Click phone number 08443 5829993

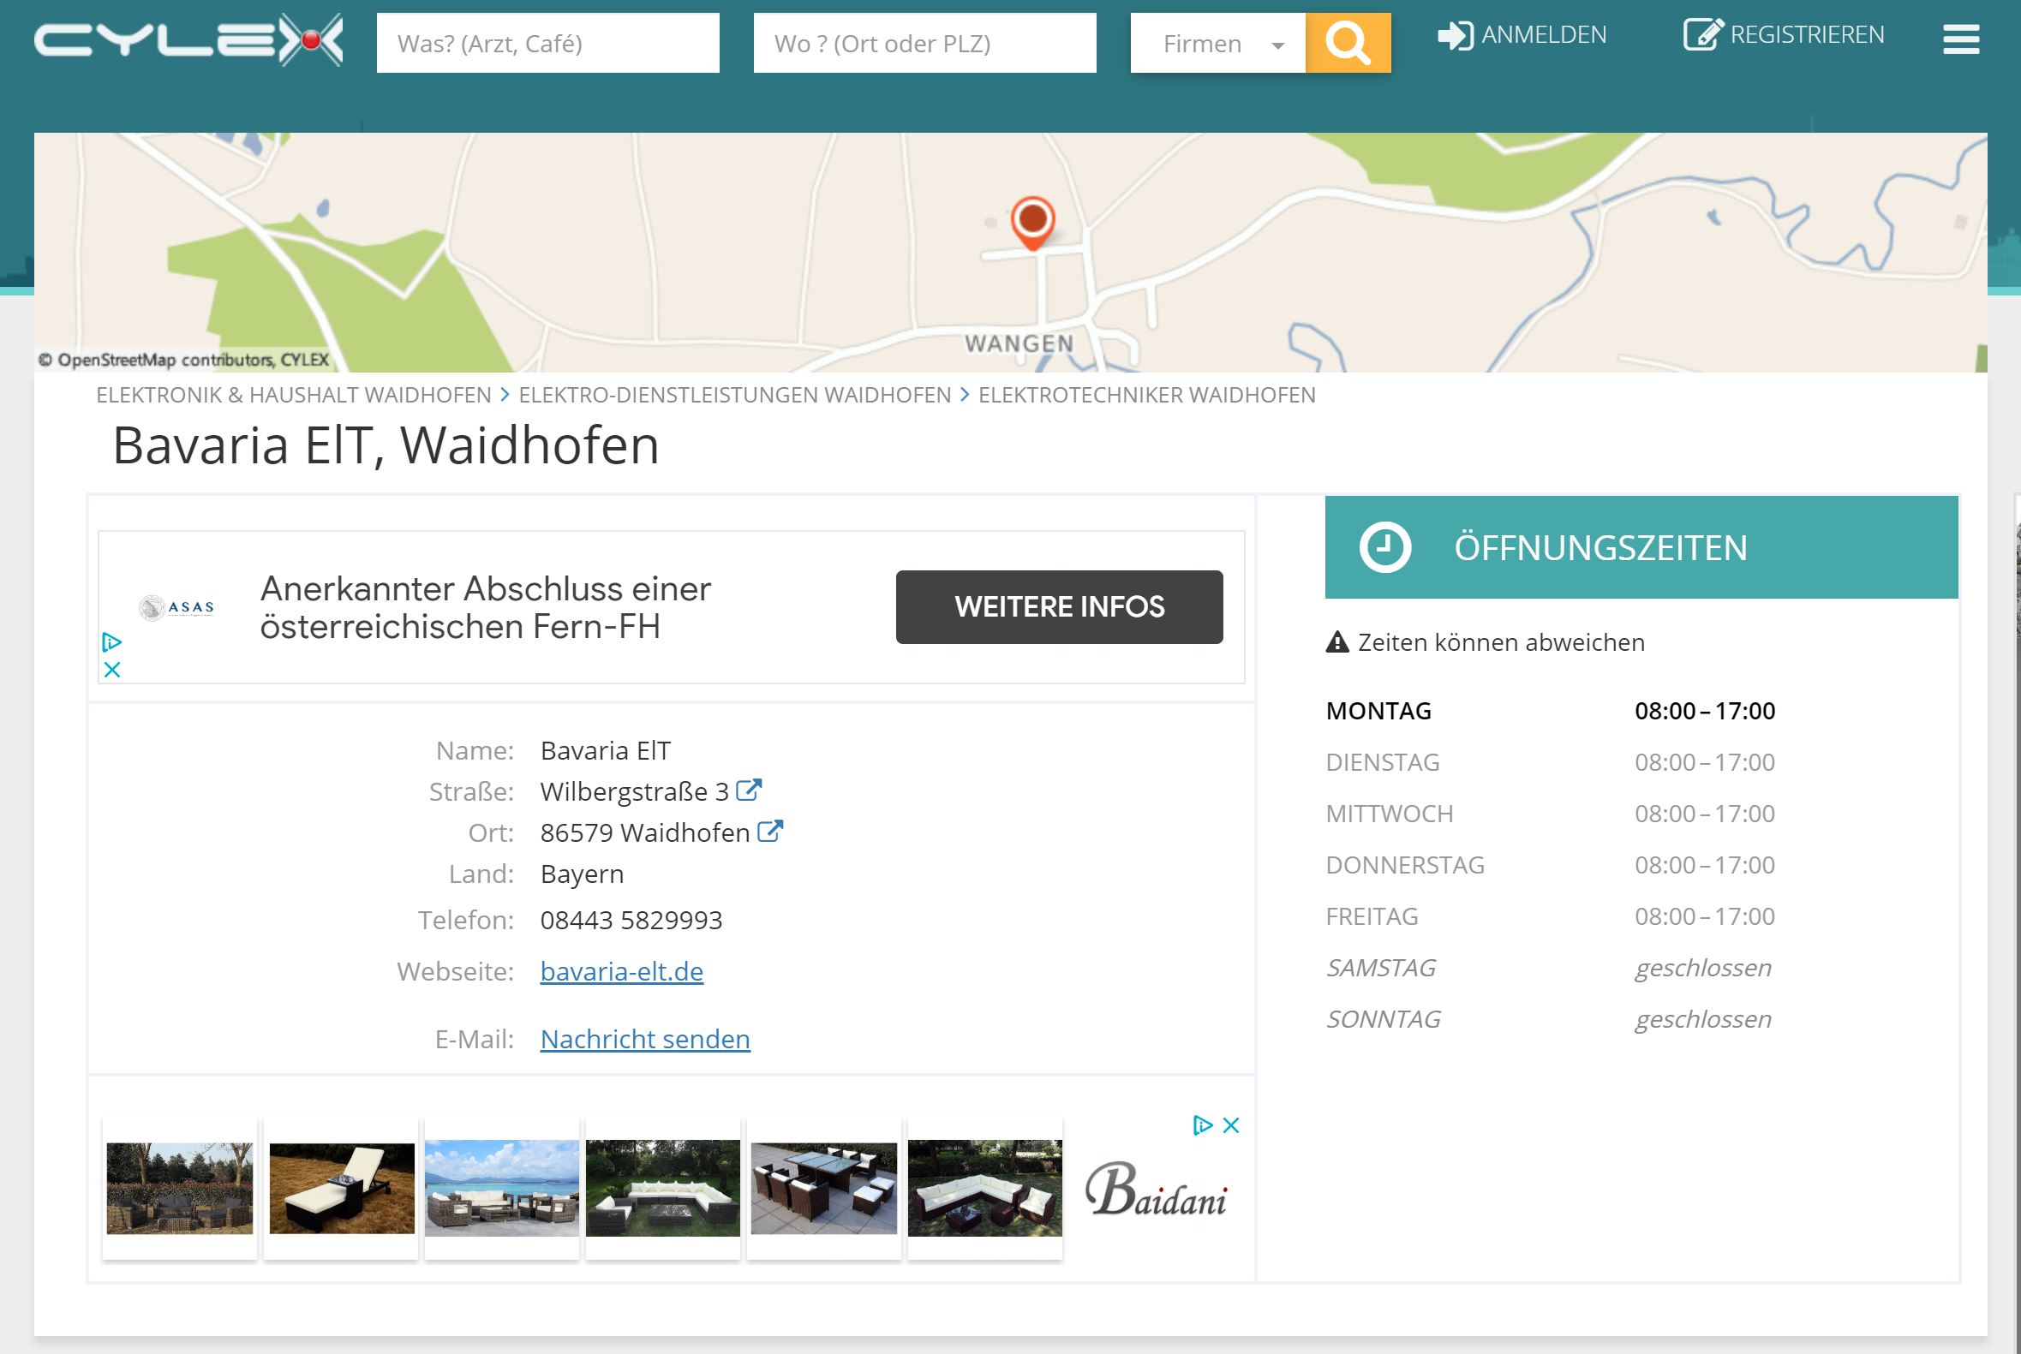coord(631,920)
